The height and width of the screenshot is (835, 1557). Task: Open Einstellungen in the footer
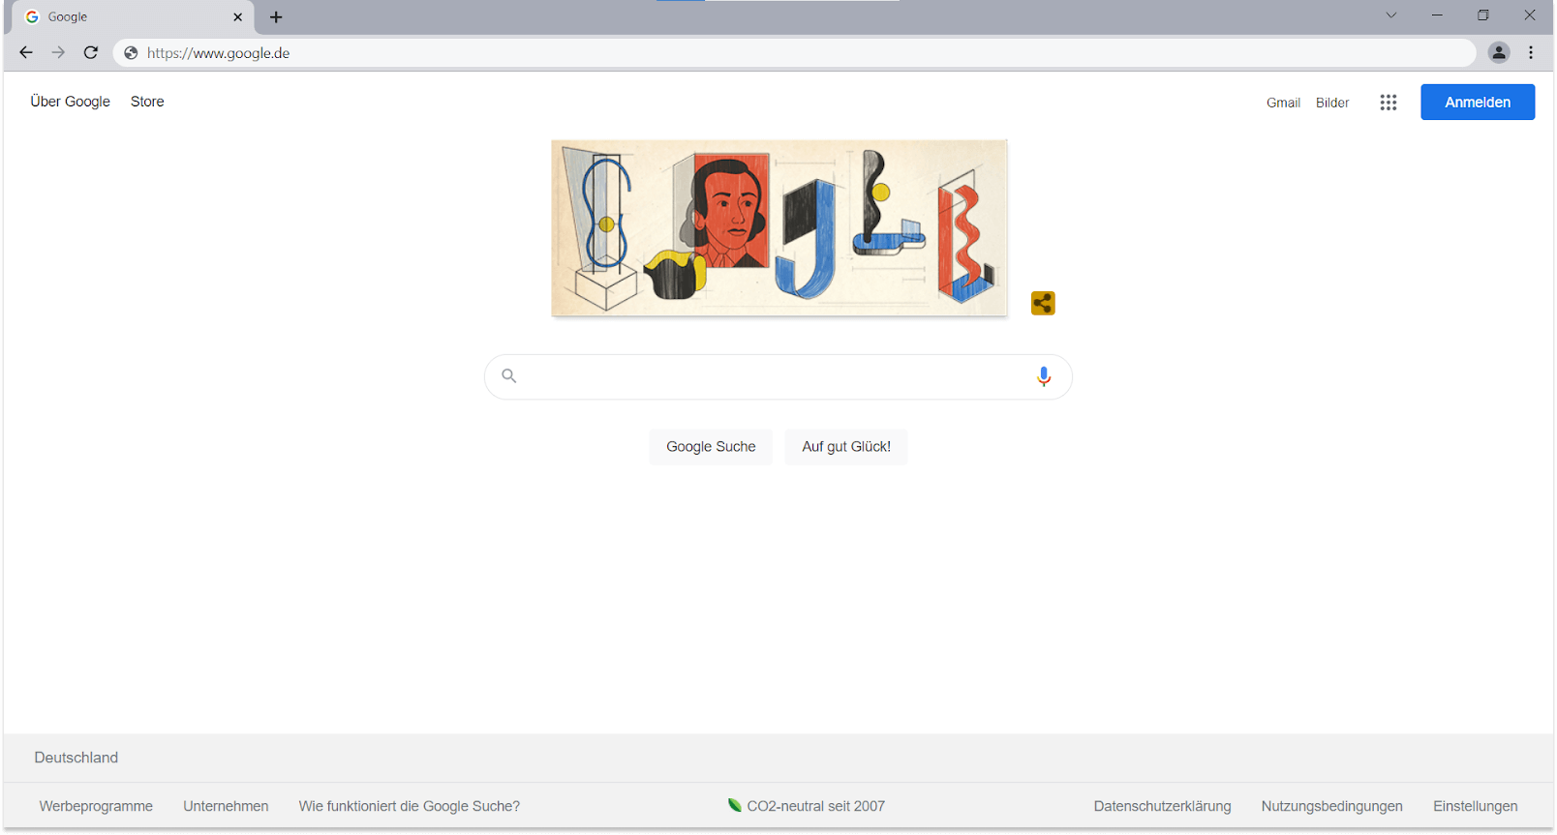(1475, 806)
